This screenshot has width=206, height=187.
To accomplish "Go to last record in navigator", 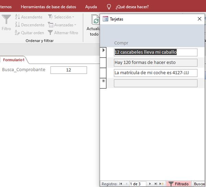I will click(156, 184).
